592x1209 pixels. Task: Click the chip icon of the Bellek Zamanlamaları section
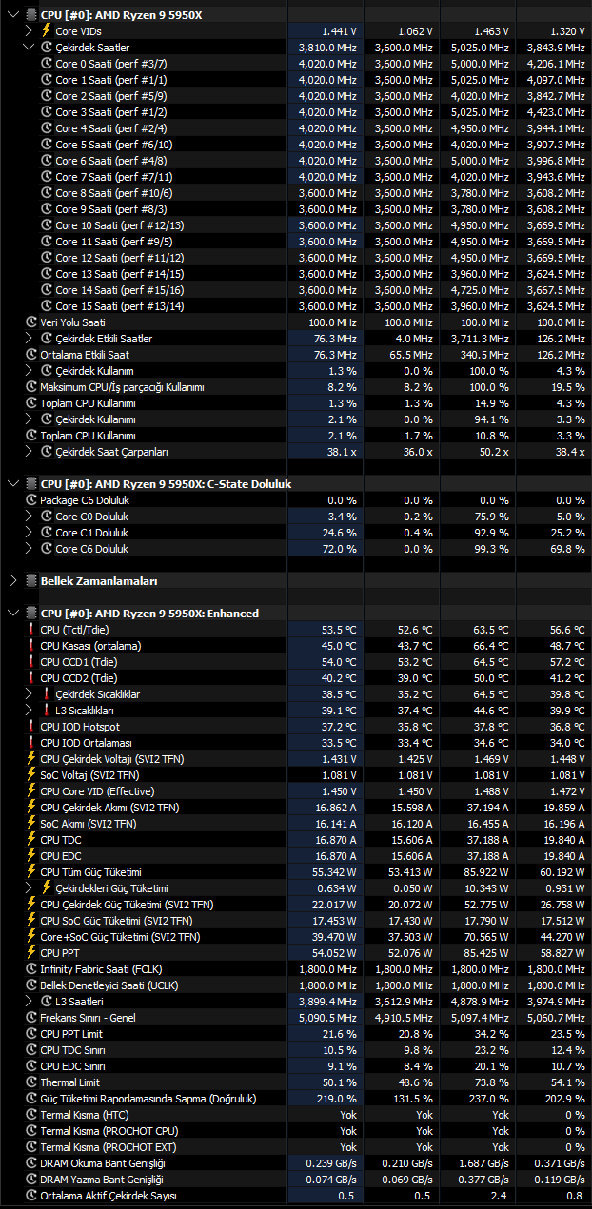30,580
